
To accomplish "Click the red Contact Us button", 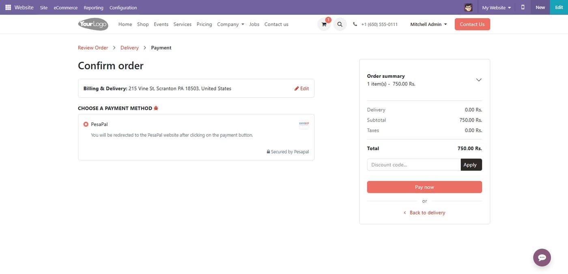I will pos(472,24).
